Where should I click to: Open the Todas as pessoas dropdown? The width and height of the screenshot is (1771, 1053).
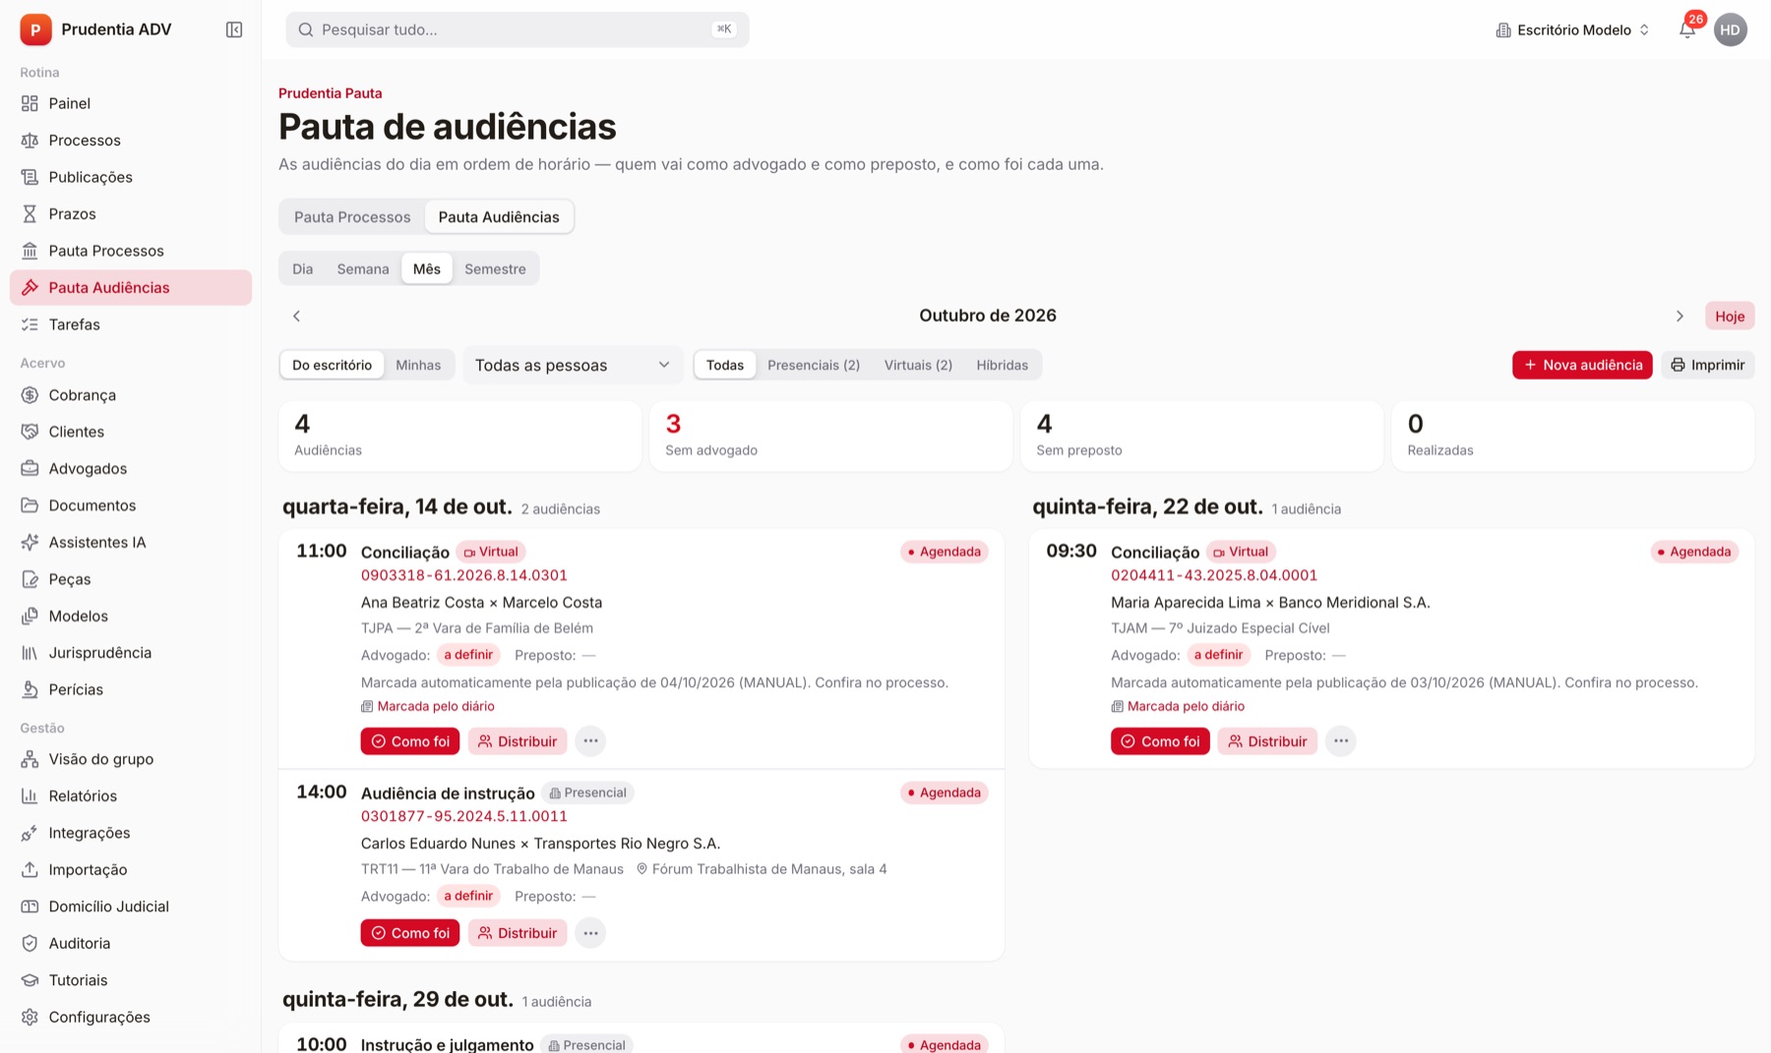[573, 365]
